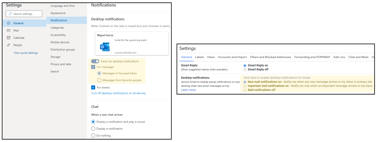Open Mobile devices settings
The height and width of the screenshot is (142, 384).
(x=60, y=42)
